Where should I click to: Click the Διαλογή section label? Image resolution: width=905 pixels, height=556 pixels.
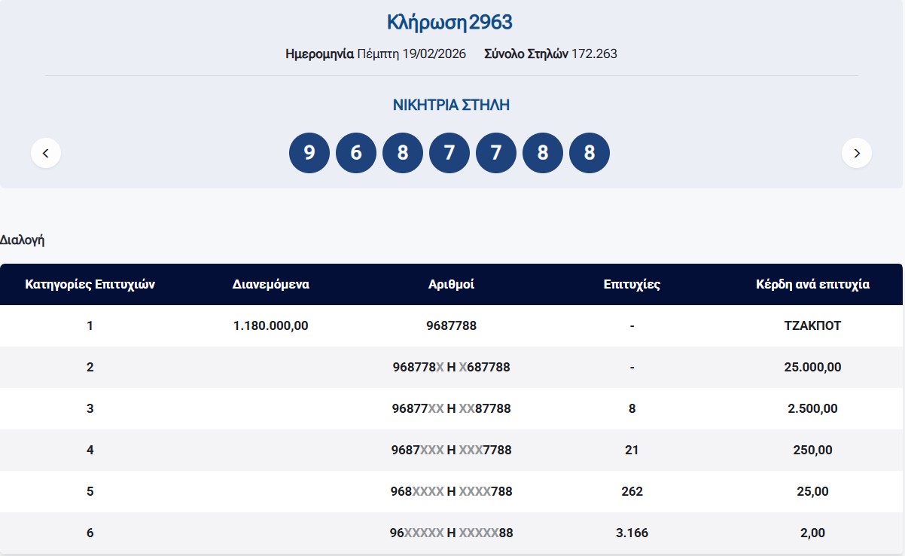23,240
